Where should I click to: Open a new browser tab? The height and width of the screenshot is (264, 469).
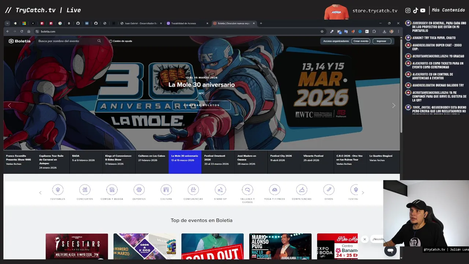pyautogui.click(x=261, y=23)
